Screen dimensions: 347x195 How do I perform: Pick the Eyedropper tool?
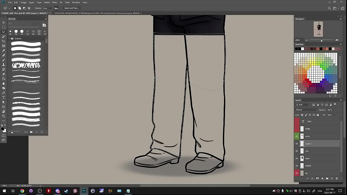tap(4, 51)
